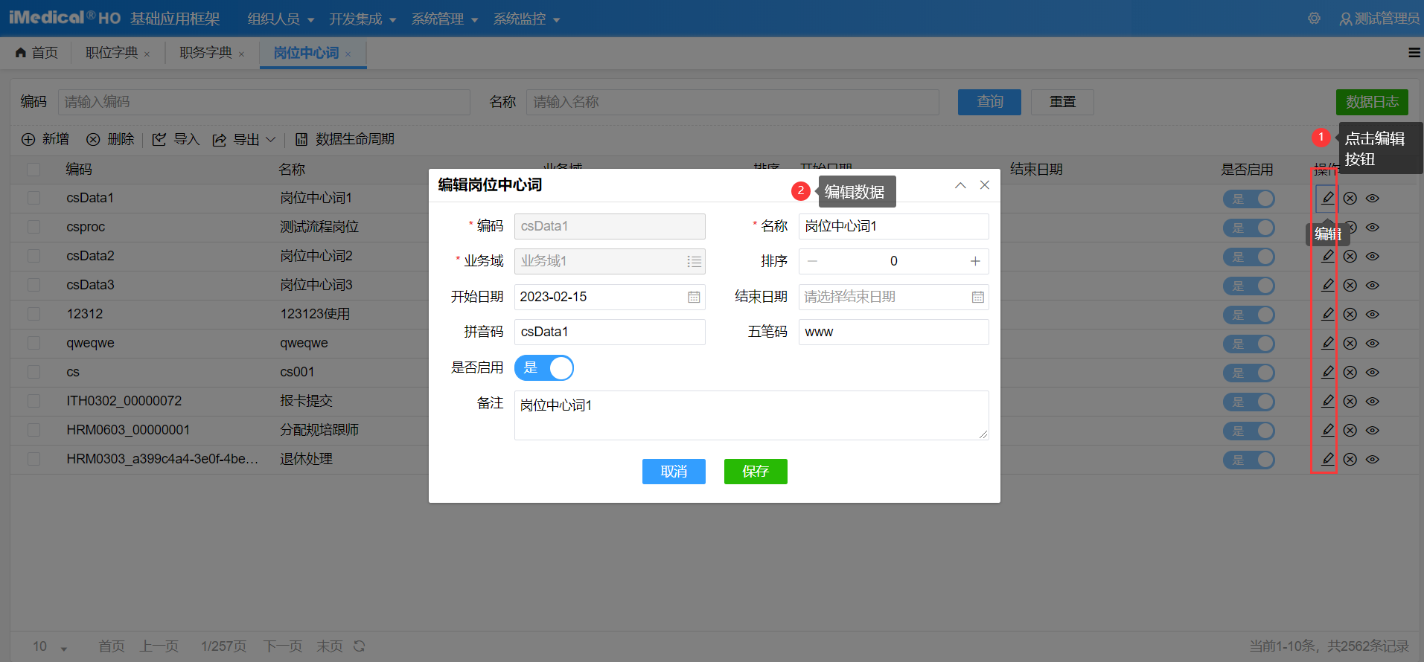1424x662 pixels.
Task: Switch to the 职务字典 tab
Action: pos(206,53)
